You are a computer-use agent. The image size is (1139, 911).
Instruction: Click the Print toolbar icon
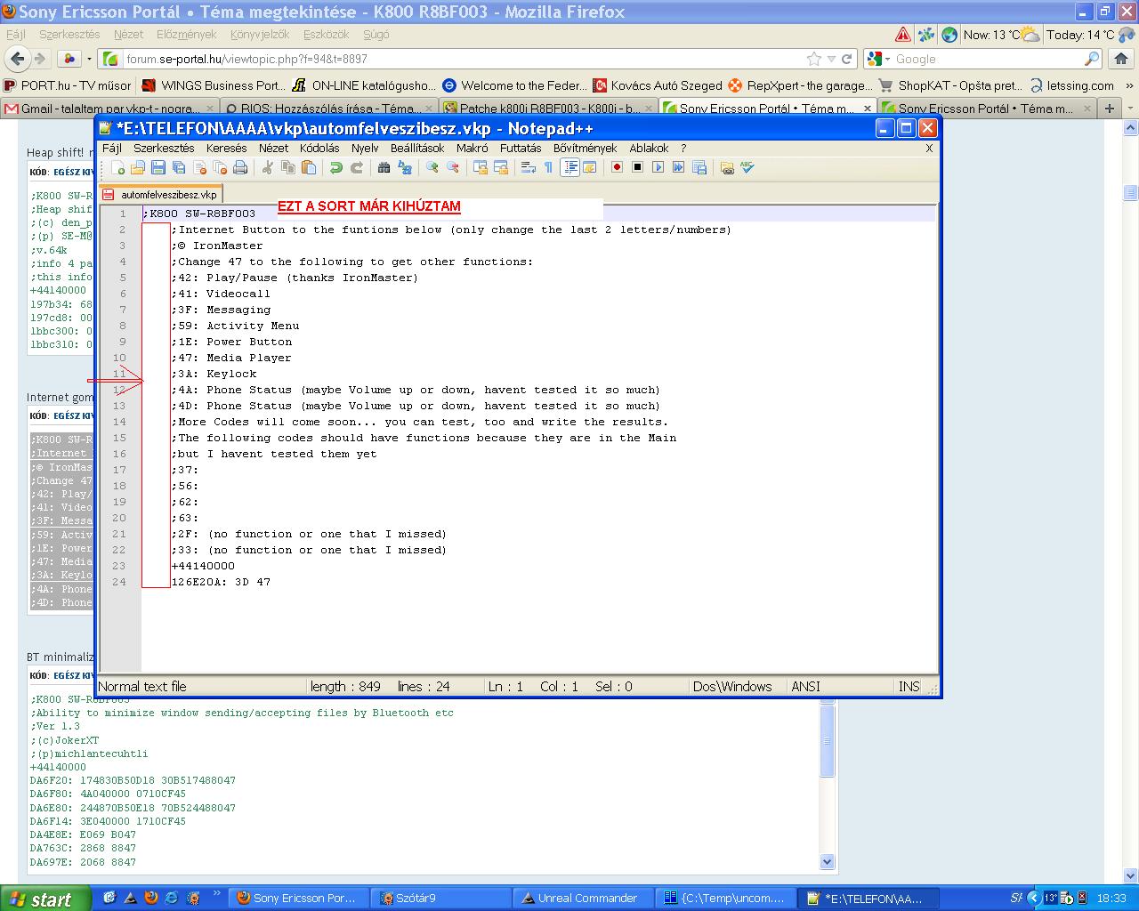click(x=240, y=167)
